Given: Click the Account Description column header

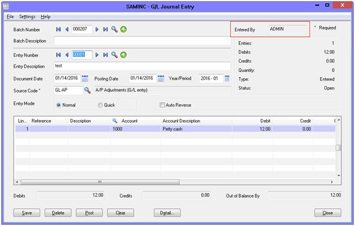Looking at the screenshot, I should click(196, 121).
